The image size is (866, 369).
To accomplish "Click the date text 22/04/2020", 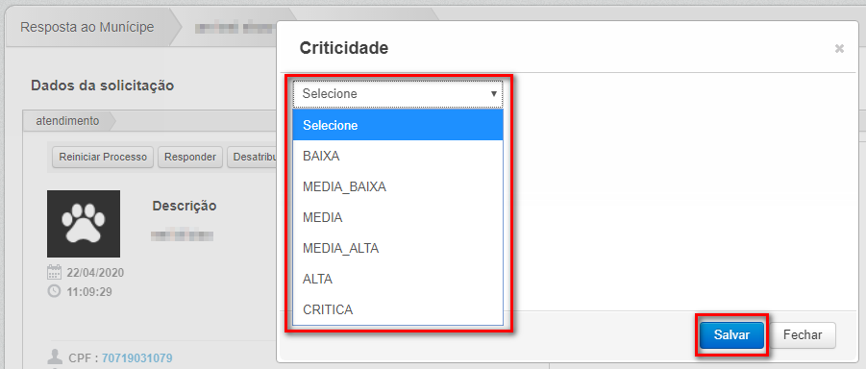I will 95,273.
